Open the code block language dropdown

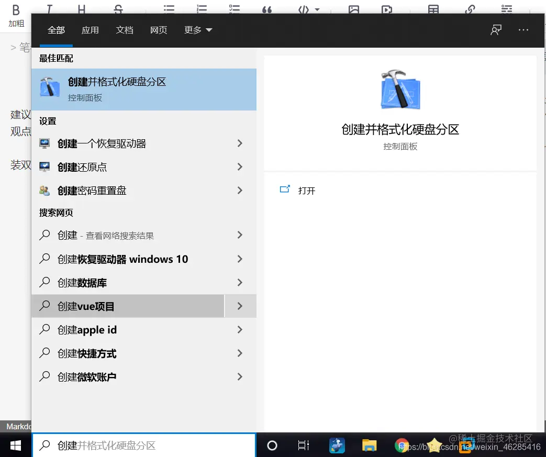point(317,9)
